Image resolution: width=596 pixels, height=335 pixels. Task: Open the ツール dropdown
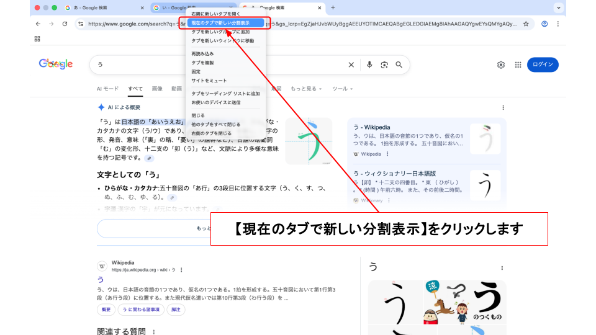pyautogui.click(x=342, y=89)
